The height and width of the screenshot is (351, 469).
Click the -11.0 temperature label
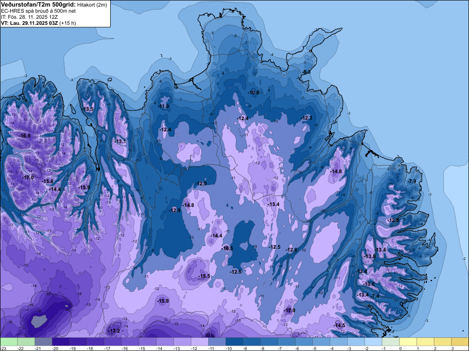[x=164, y=107]
